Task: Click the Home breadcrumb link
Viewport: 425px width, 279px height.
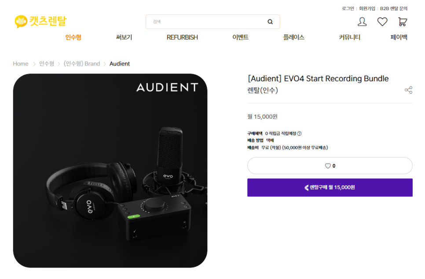Action: click(x=21, y=64)
